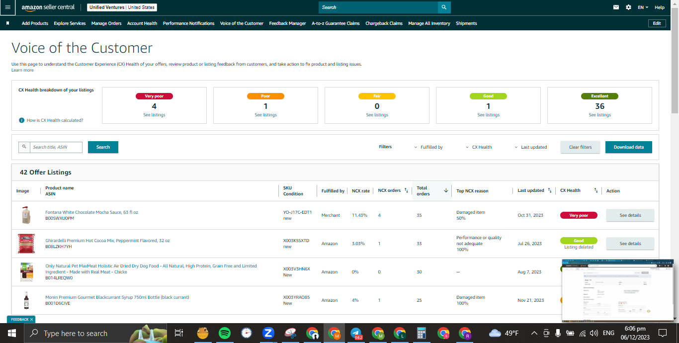See listings under Fair card
This screenshot has width=679, height=343.
[x=377, y=115]
